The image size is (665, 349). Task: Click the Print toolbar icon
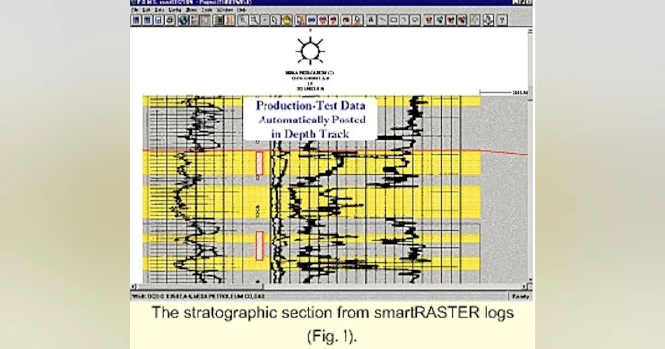click(170, 20)
